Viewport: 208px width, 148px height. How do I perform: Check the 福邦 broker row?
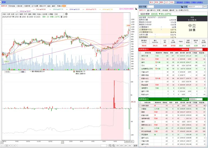click(140, 122)
